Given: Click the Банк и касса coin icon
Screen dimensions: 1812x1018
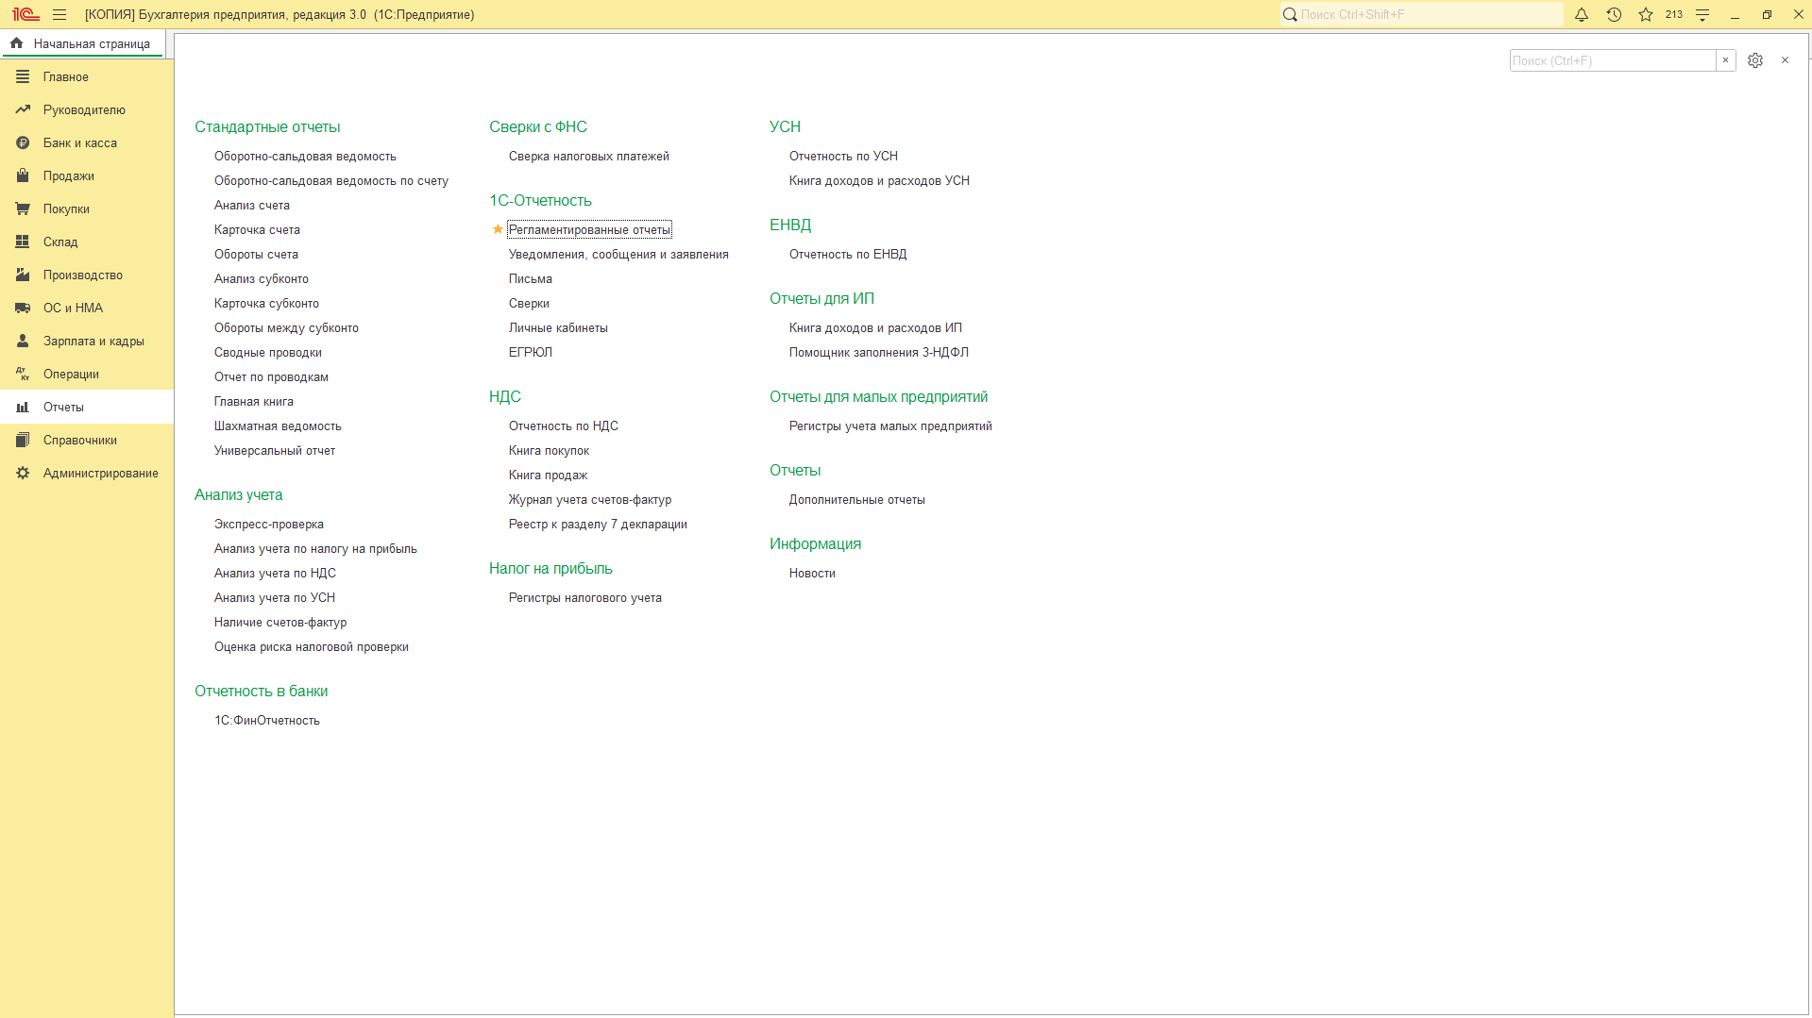Looking at the screenshot, I should click(x=23, y=142).
